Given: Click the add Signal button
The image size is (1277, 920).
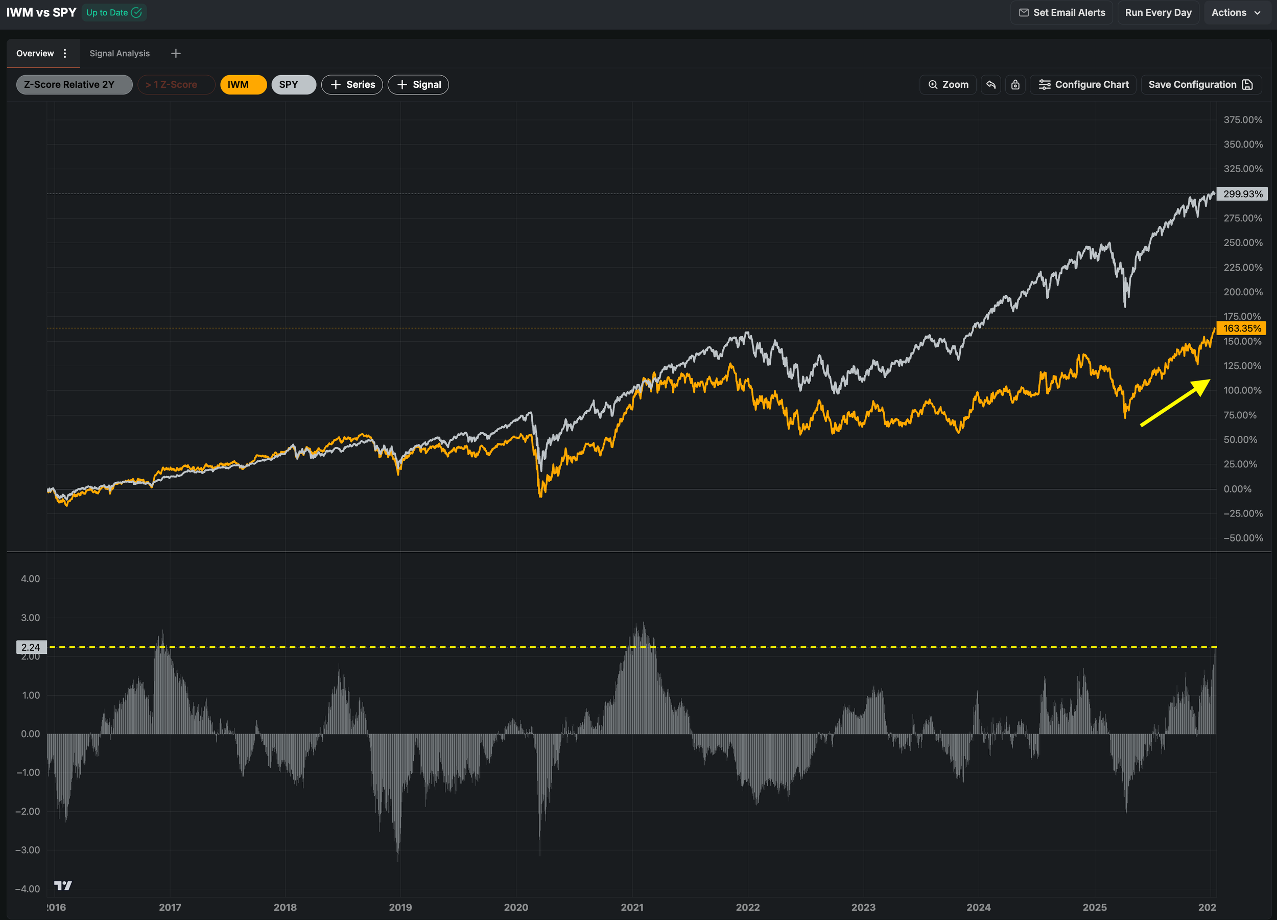Looking at the screenshot, I should pyautogui.click(x=418, y=84).
